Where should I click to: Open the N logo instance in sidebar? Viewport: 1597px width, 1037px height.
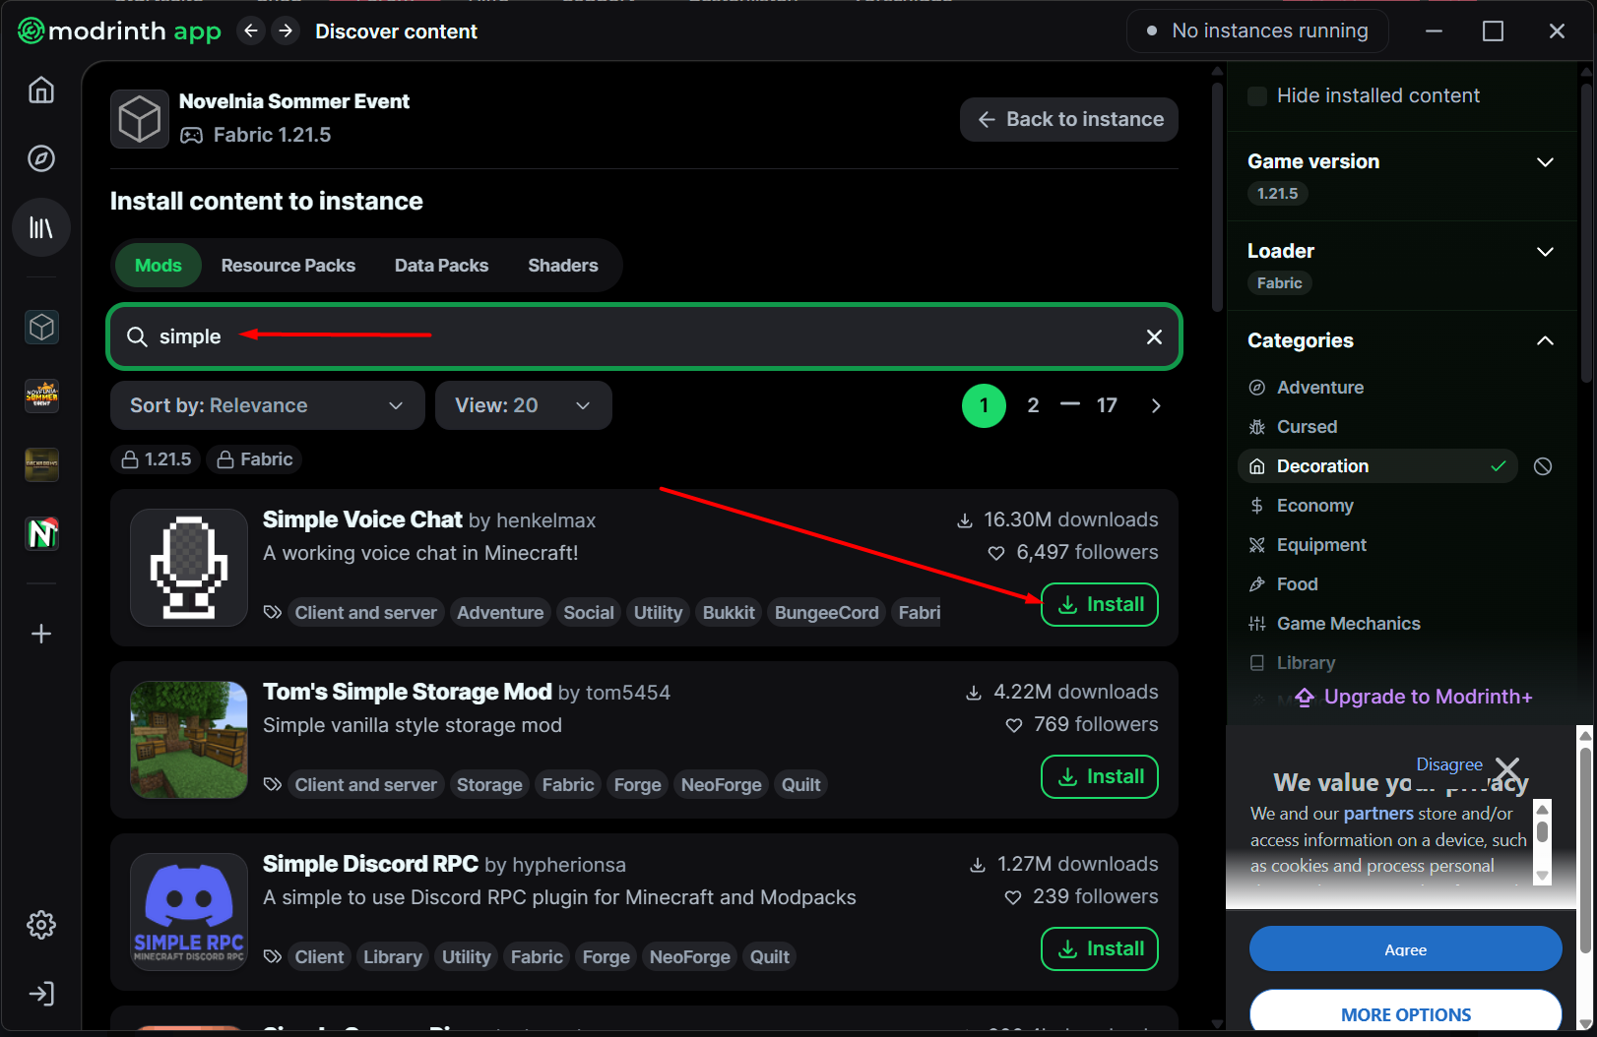point(41,533)
